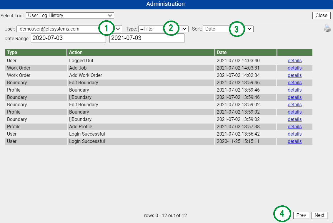Click date 2021-07-02 14:02:34
Viewport: 333px width, 223px height.
click(238, 75)
